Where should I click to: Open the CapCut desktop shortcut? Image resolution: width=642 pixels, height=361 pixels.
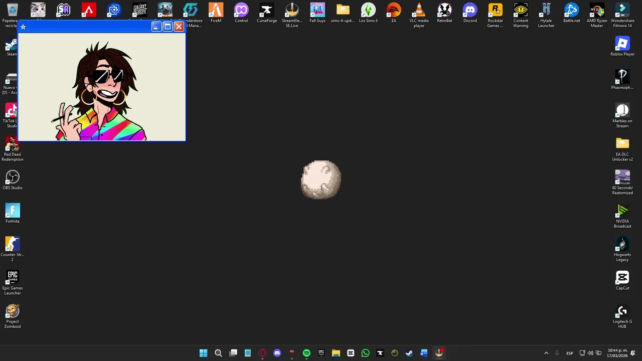[622, 280]
